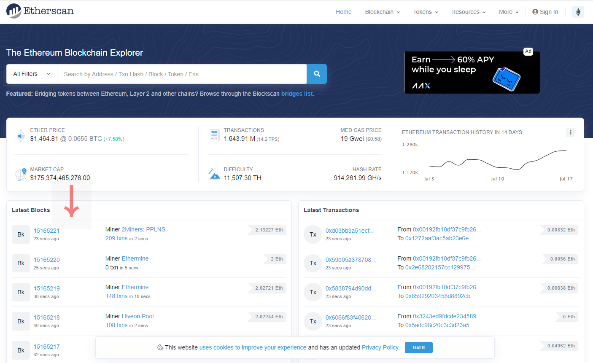Open the 108 txns link
593x363 pixels.
116,325
